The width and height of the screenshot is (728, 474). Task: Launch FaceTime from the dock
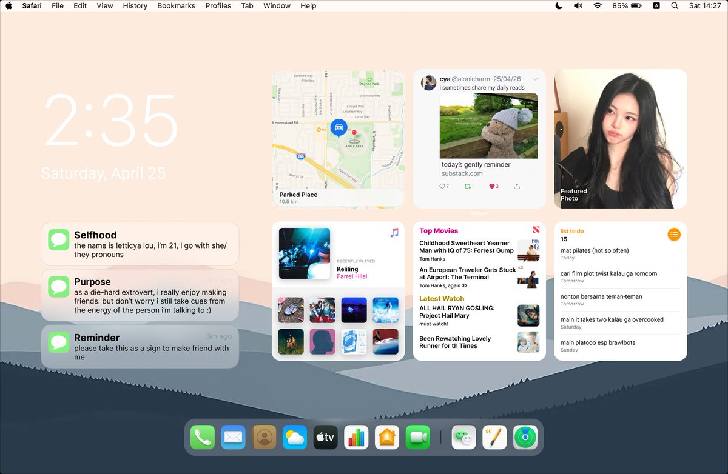click(x=417, y=437)
